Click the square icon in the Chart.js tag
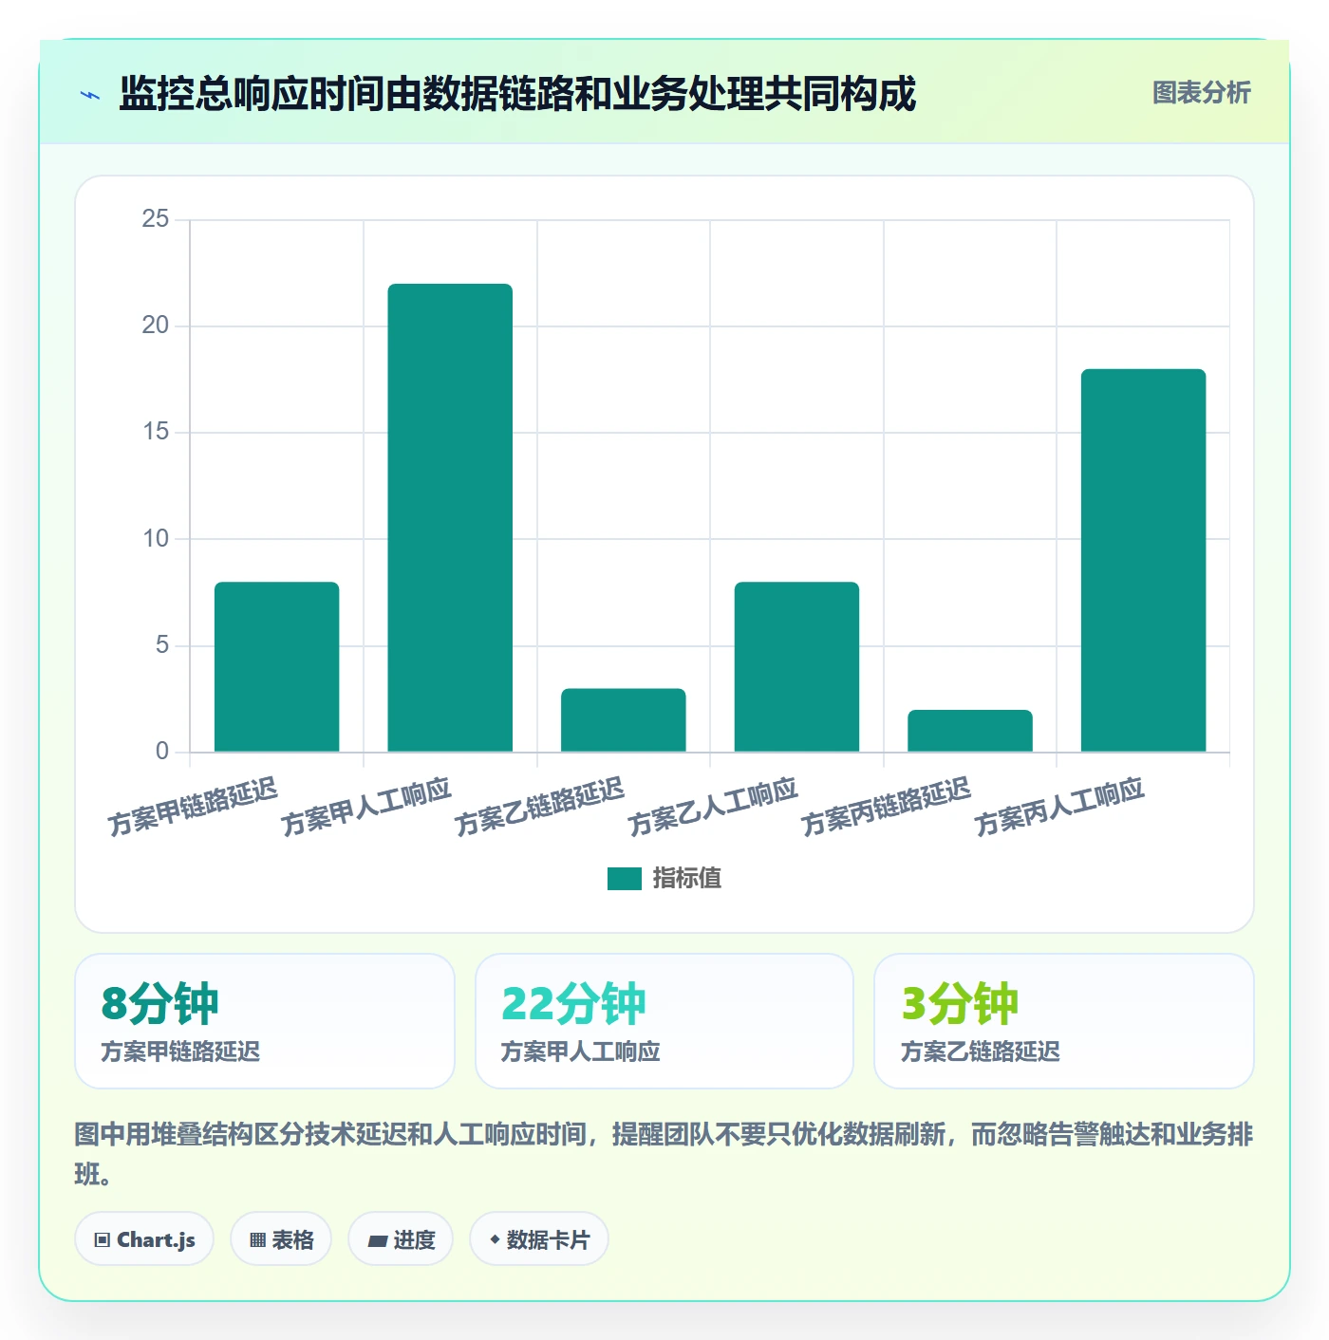 (x=103, y=1240)
